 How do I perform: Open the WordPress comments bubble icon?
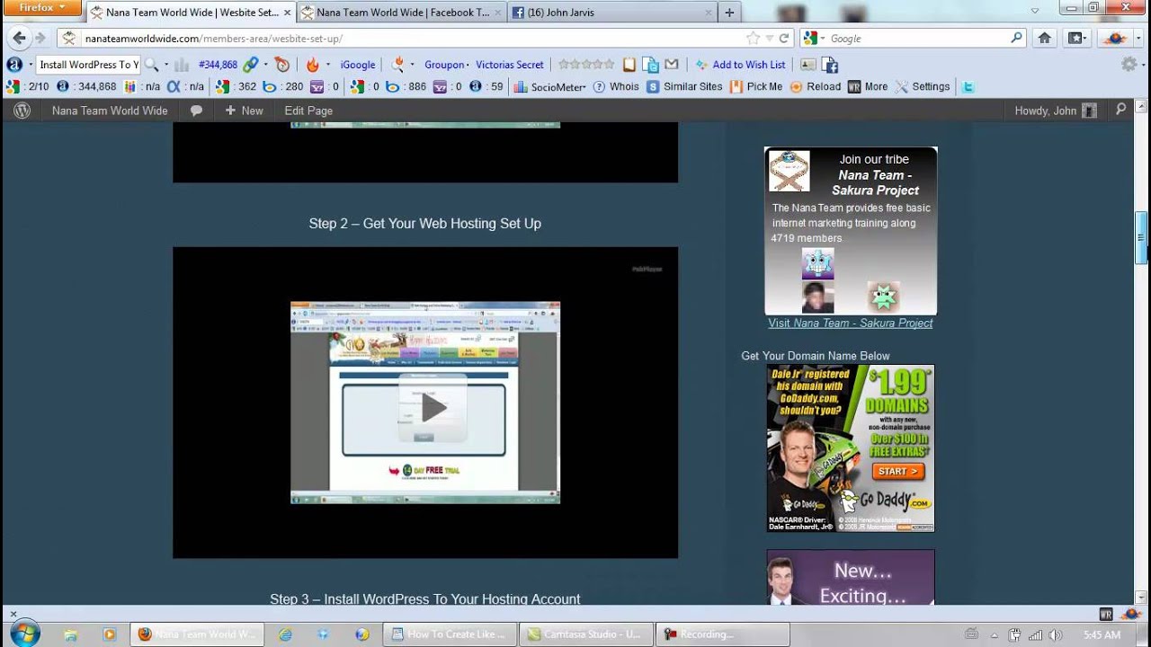(196, 111)
